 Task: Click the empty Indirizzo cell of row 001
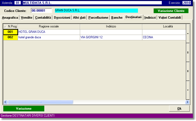(x=111, y=32)
